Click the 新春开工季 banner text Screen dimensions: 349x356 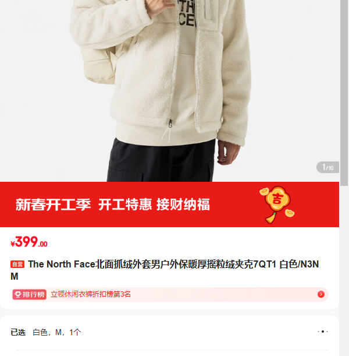[53, 205]
